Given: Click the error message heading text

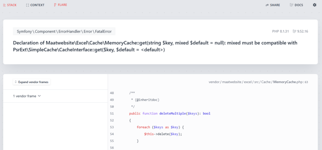Looking at the screenshot, I should (x=155, y=46).
